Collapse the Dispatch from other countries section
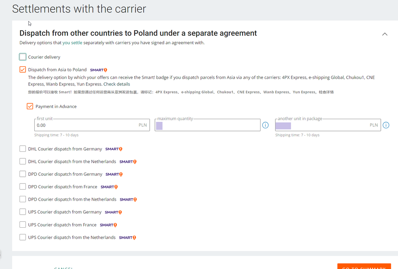Screen dimensions: 398x269 coord(384,34)
